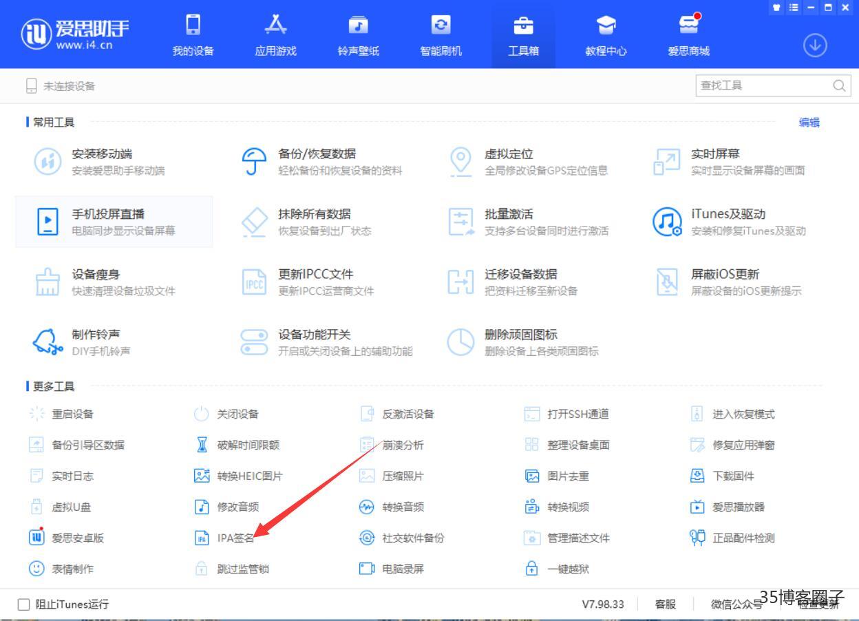The image size is (859, 621).
Task: Open 管理描述文件 tool
Action: 567,538
